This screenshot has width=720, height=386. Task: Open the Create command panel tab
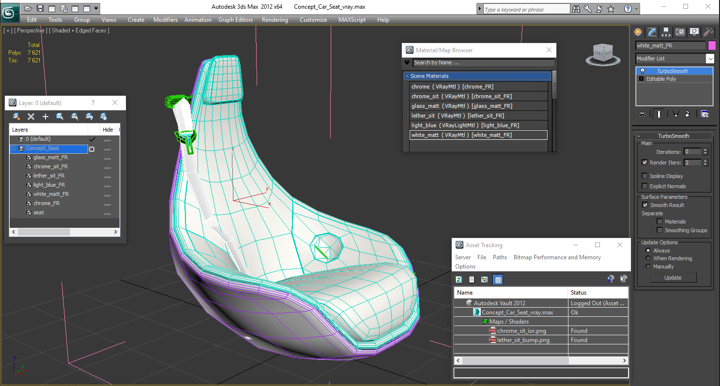(x=638, y=32)
